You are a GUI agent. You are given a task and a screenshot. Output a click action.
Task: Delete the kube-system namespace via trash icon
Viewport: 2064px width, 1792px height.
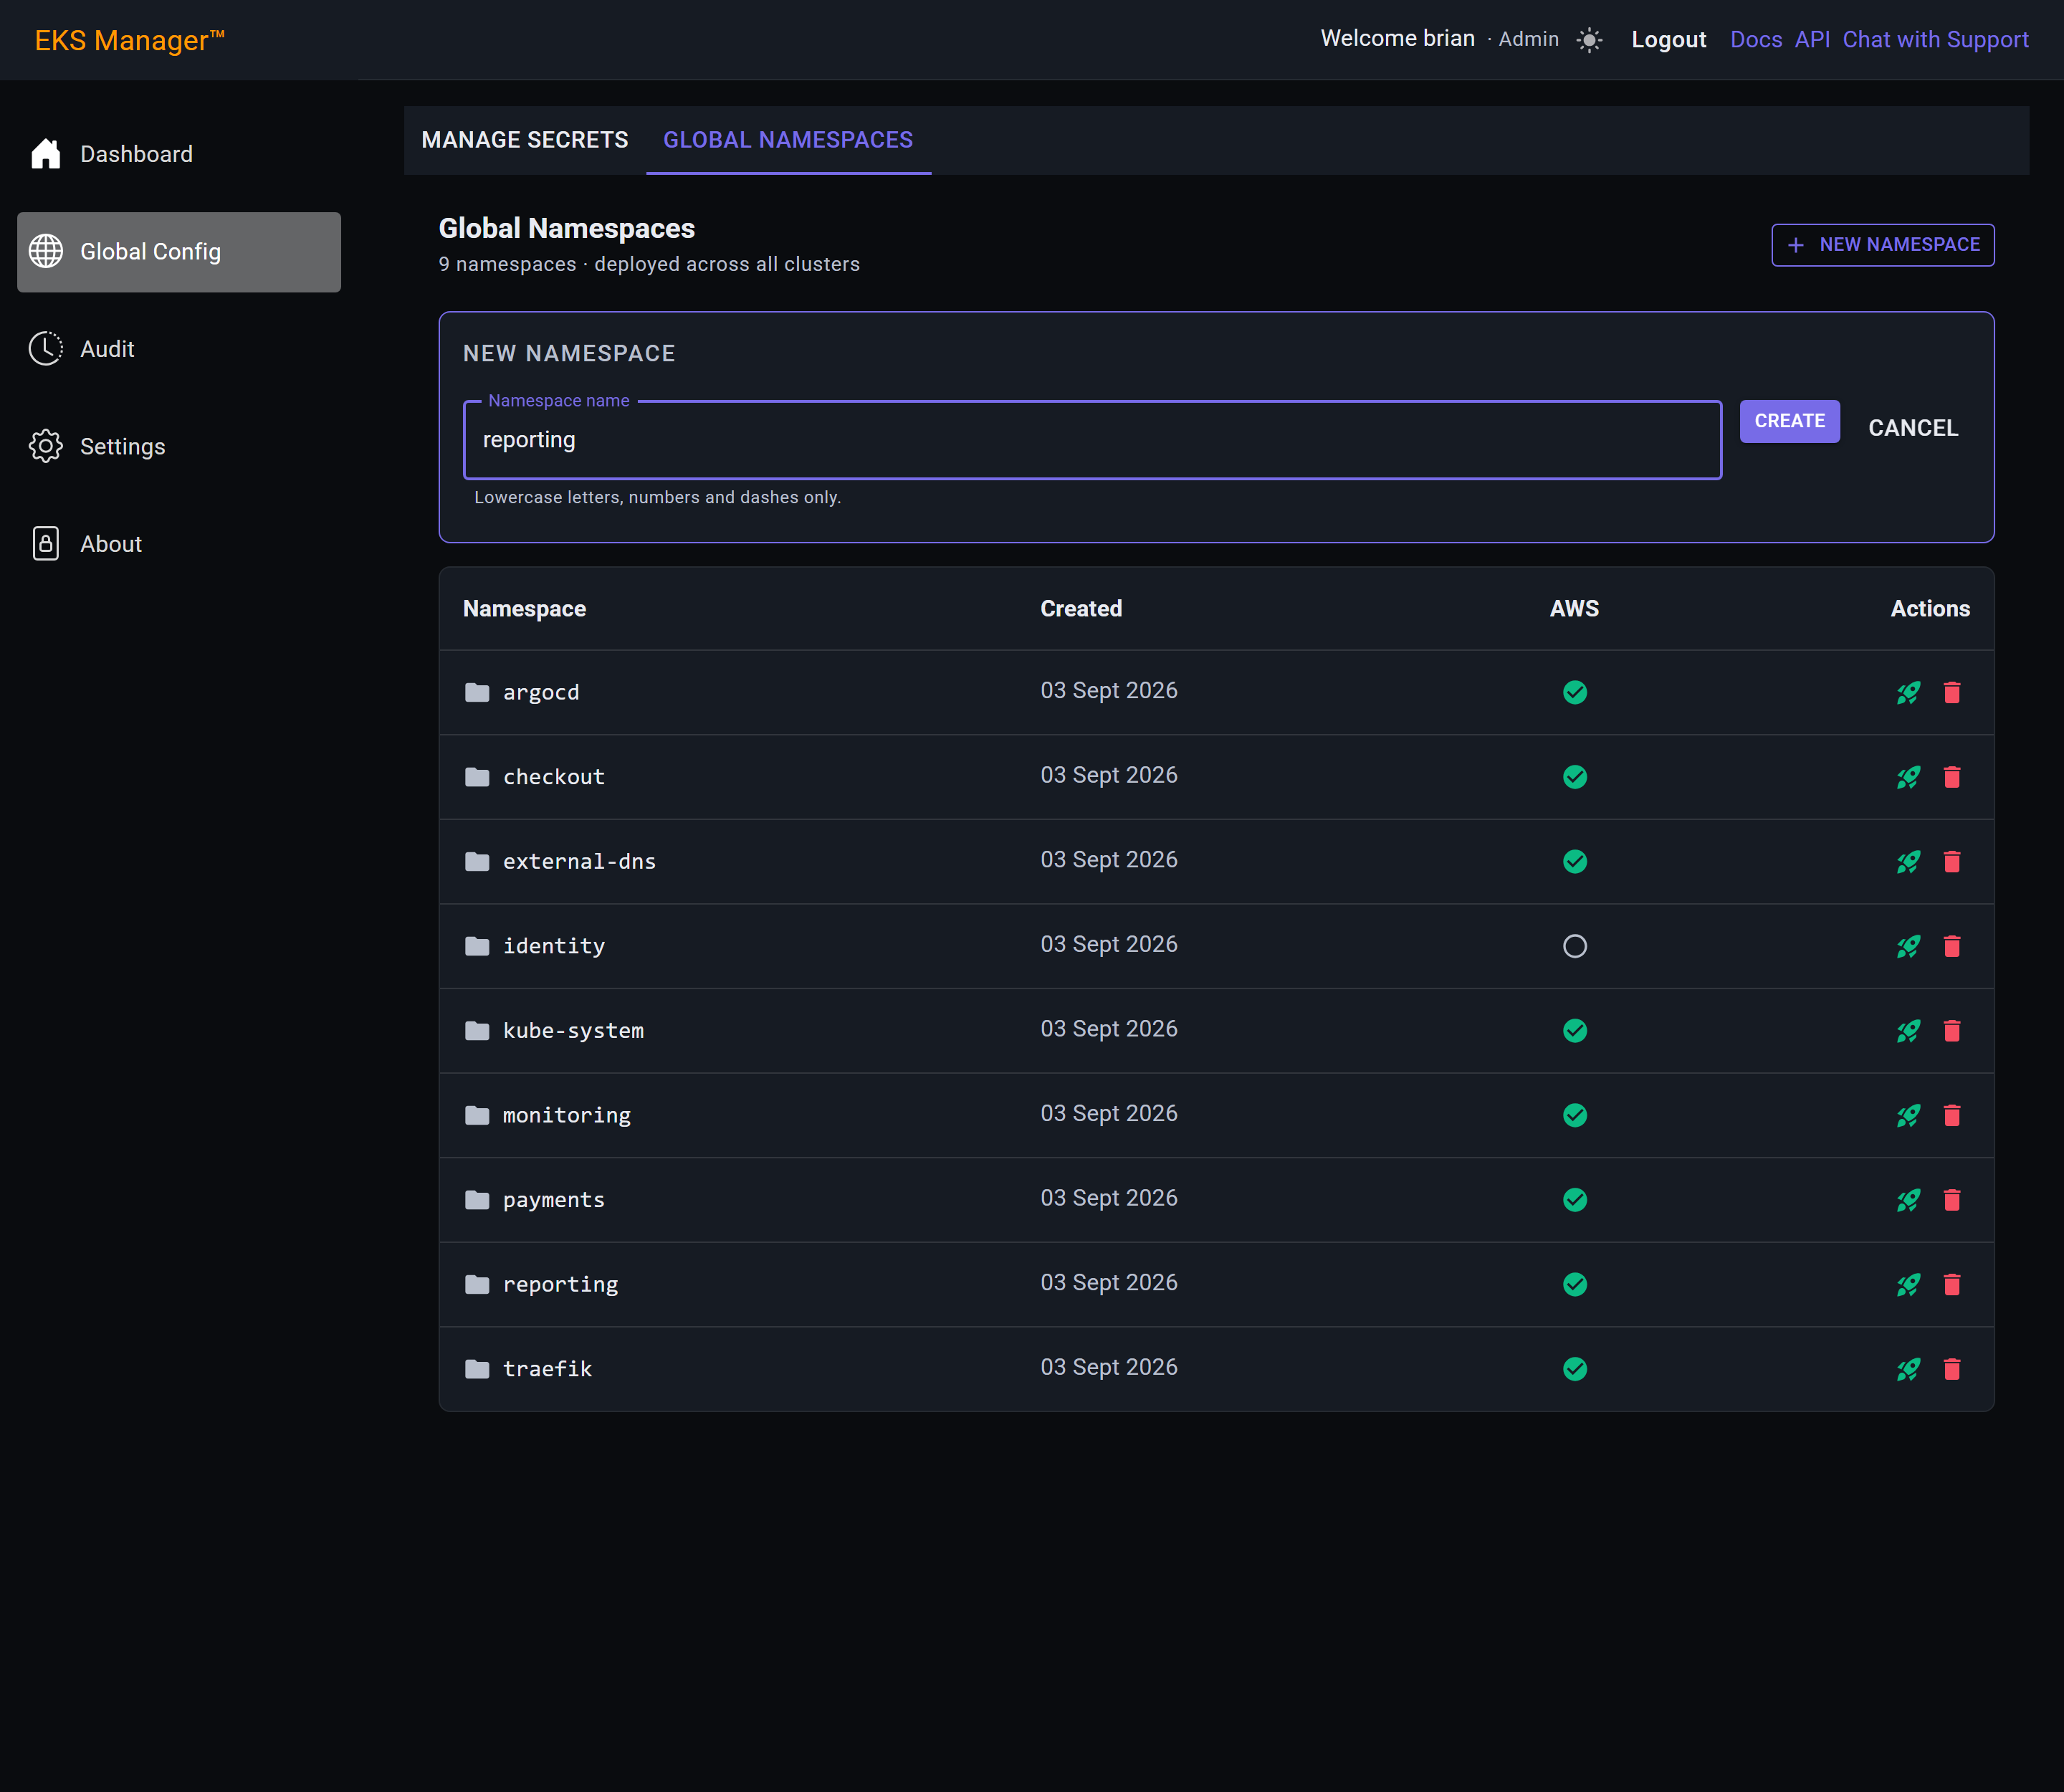pos(1951,1030)
